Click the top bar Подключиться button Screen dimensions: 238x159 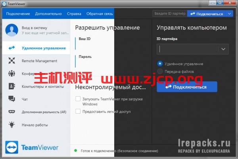(x=207, y=14)
